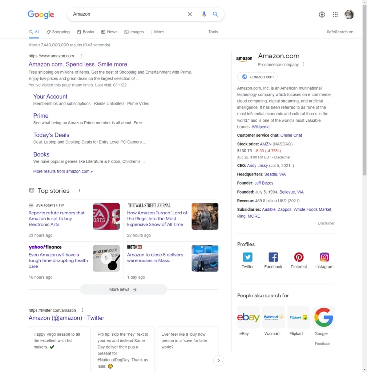Click the microphone voice search icon
The height and width of the screenshot is (372, 367).
(x=204, y=14)
